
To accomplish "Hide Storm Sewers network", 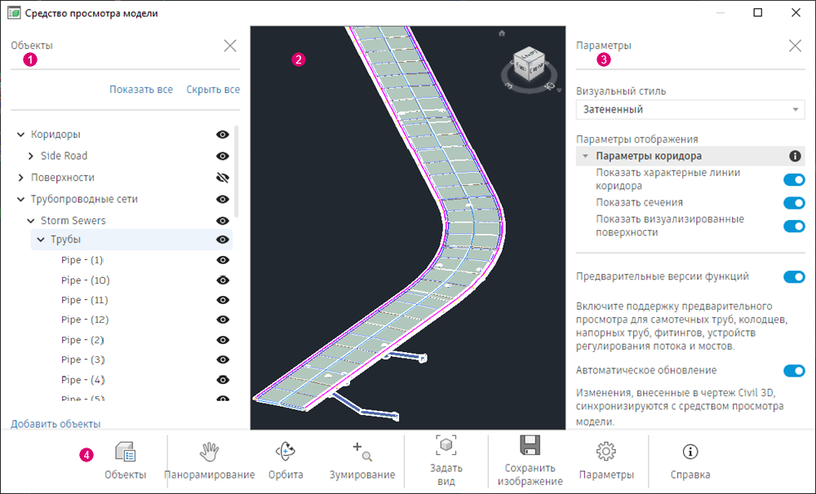I will (223, 221).
